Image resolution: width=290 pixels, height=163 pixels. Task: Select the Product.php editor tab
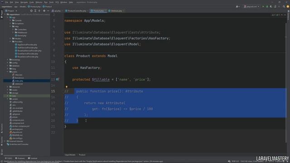point(98,11)
